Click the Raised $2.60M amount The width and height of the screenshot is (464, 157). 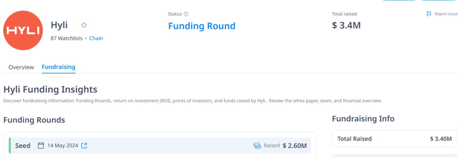[294, 145]
